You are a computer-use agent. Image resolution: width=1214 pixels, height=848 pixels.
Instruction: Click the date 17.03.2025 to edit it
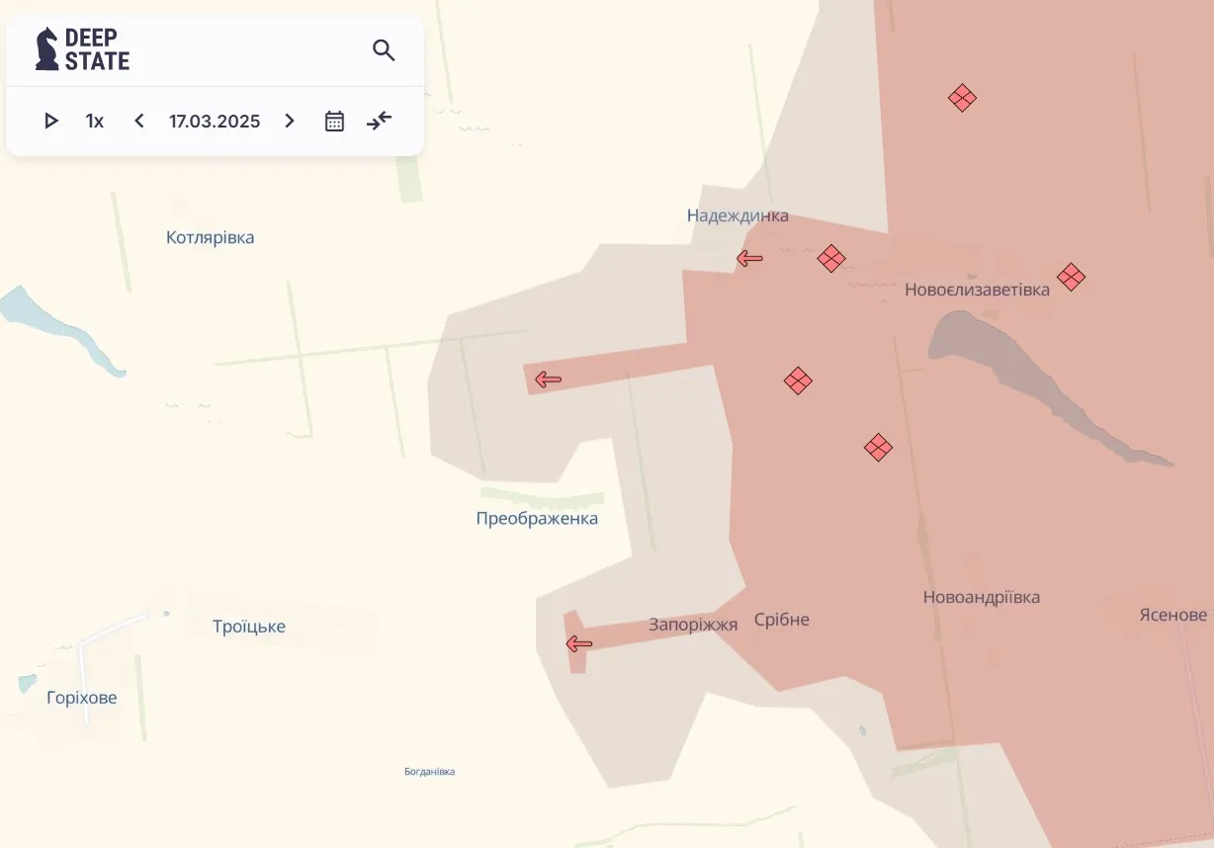214,121
